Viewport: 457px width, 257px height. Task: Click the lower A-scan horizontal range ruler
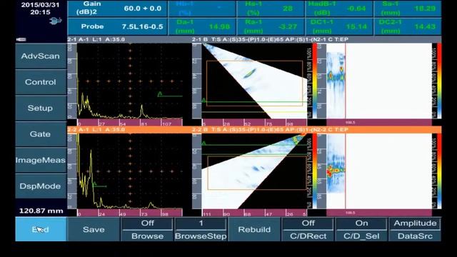coord(130,213)
